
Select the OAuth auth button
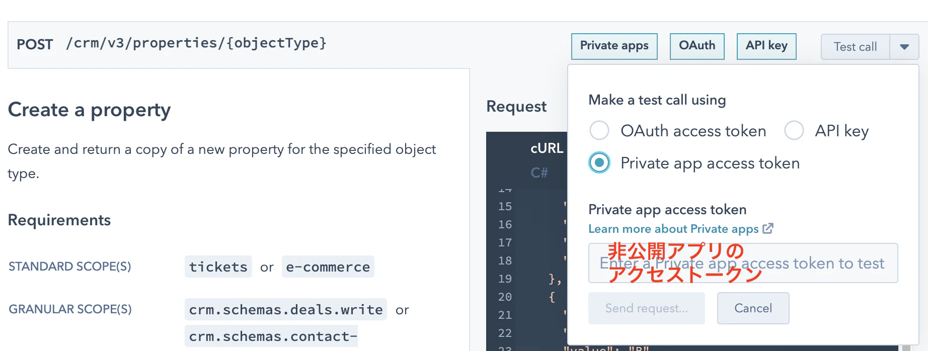point(697,46)
